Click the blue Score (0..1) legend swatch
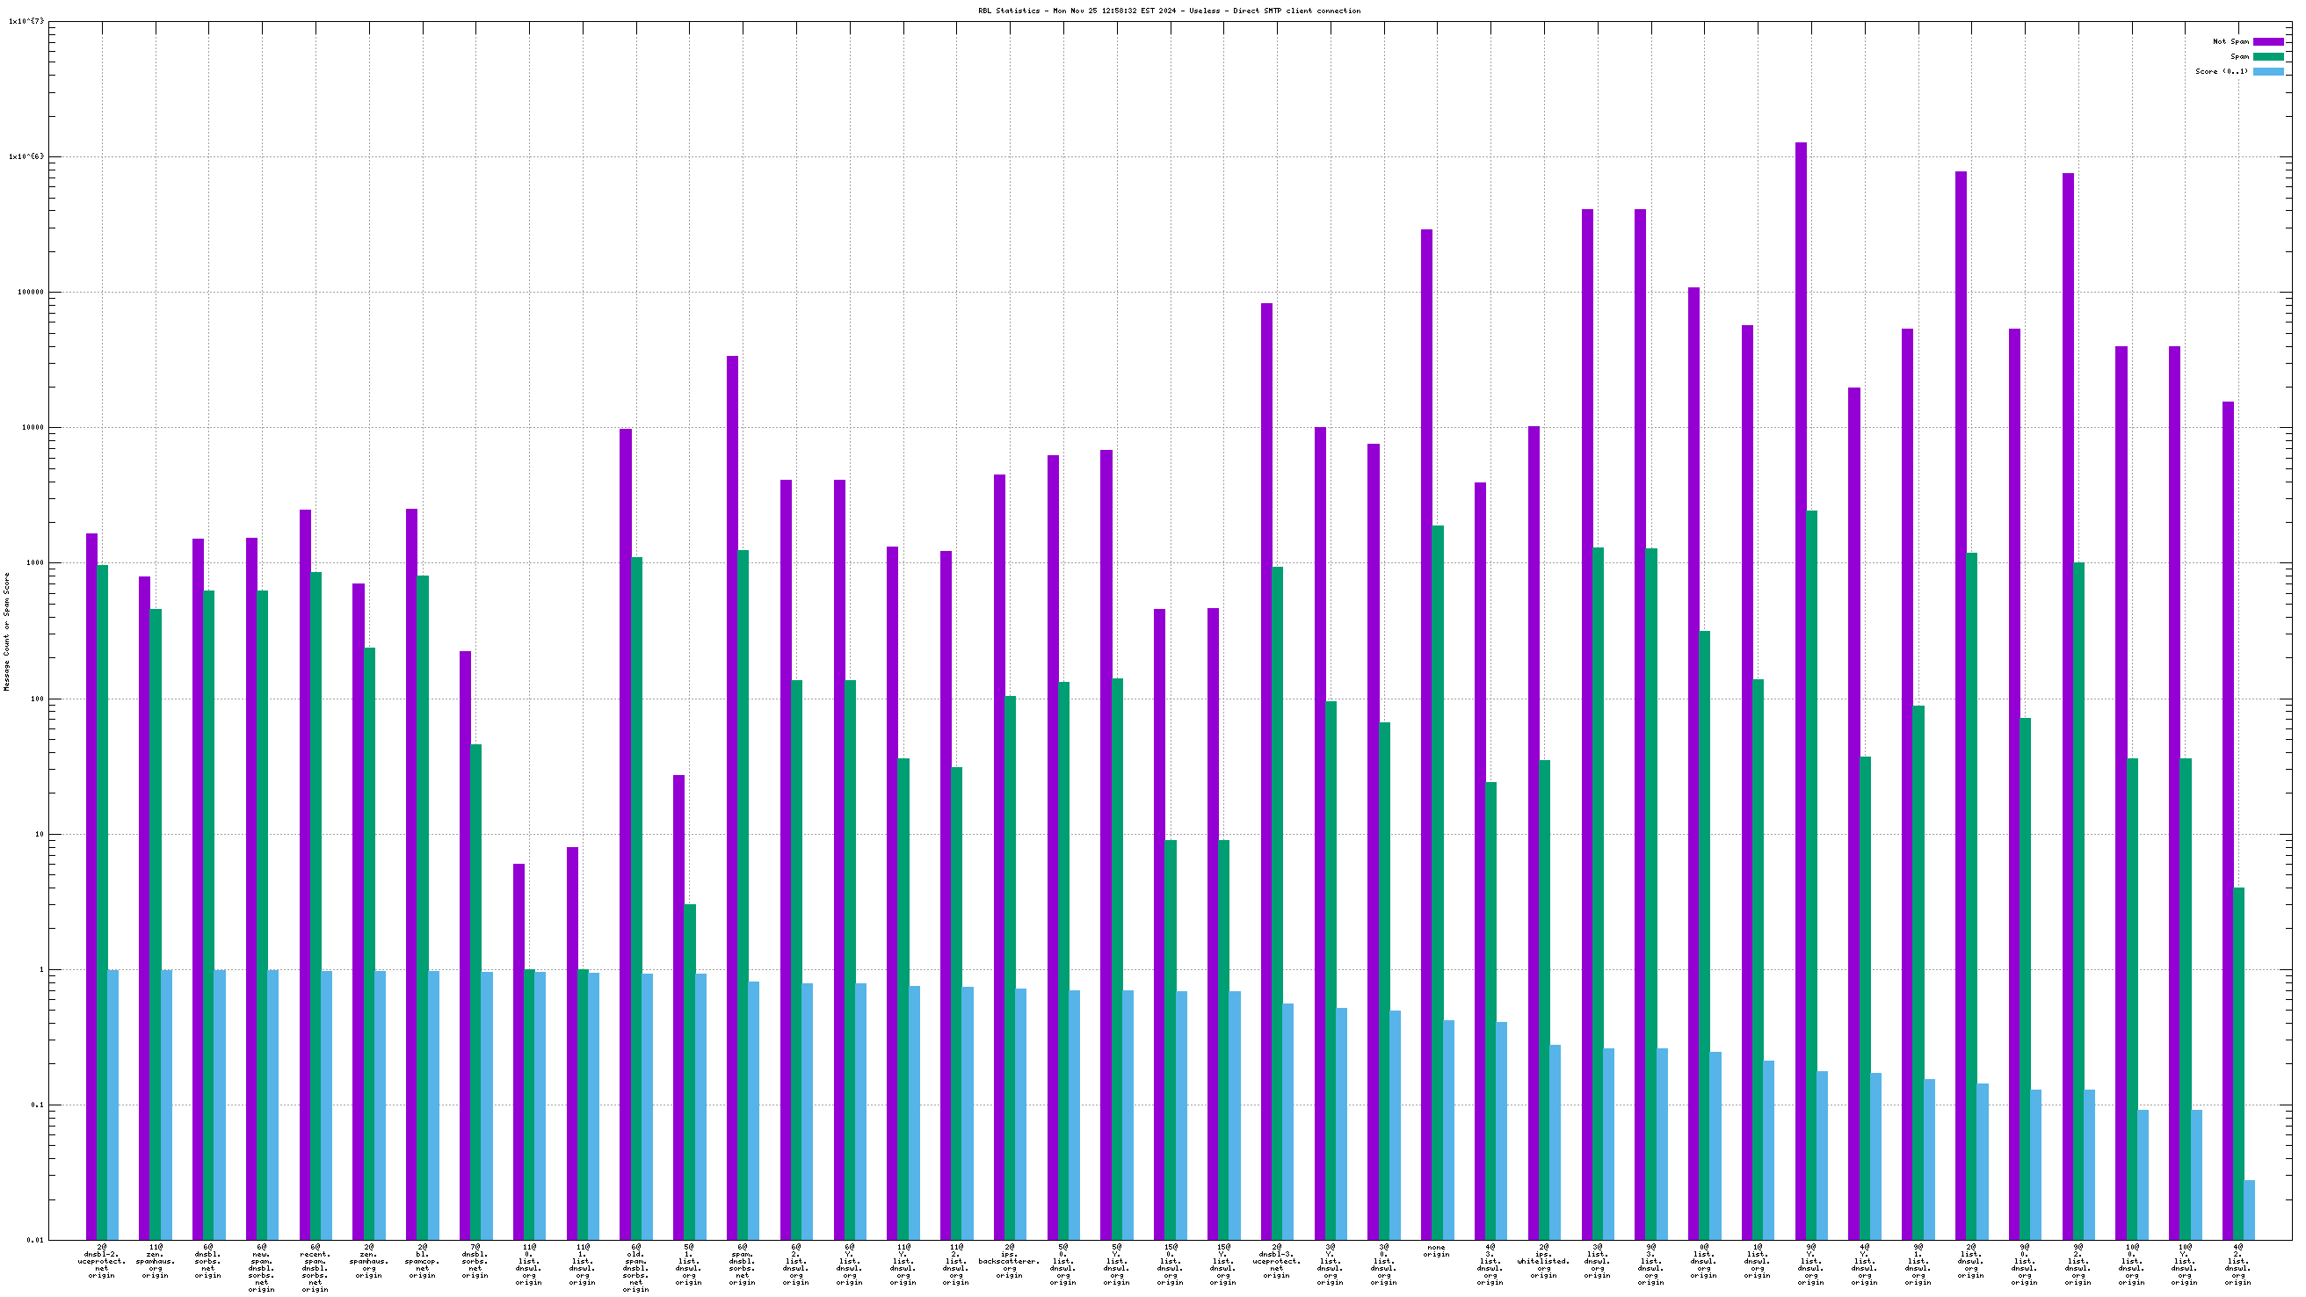 tap(2267, 71)
